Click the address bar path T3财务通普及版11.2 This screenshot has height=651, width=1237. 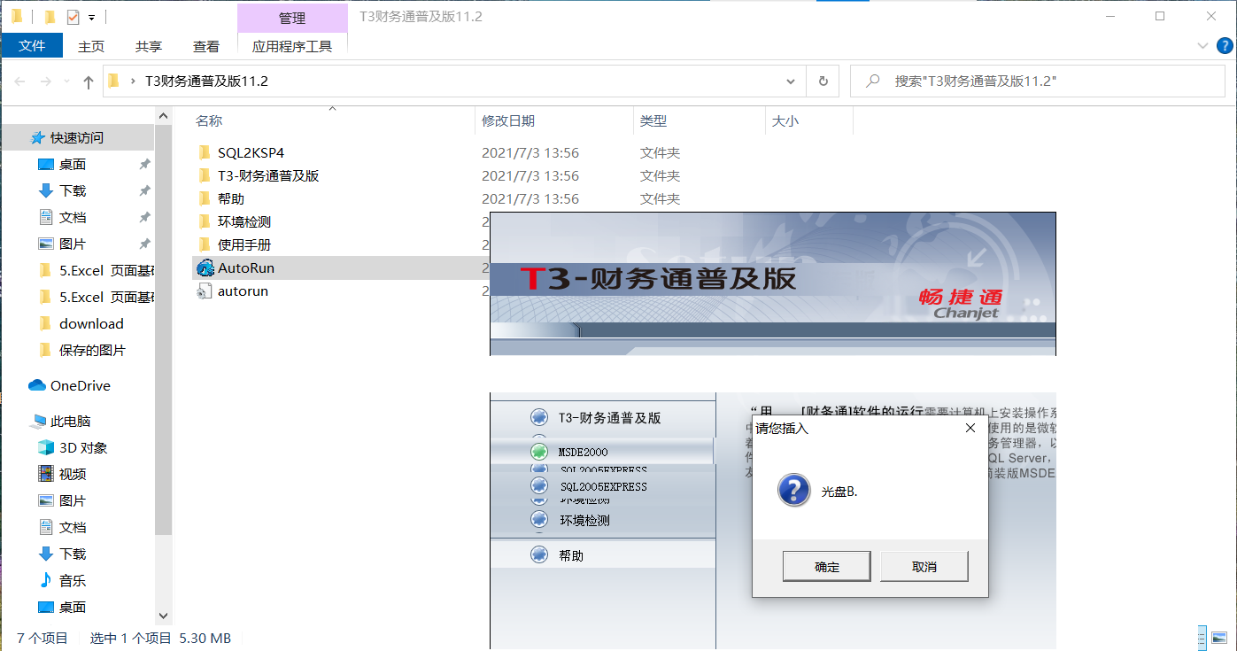[206, 81]
